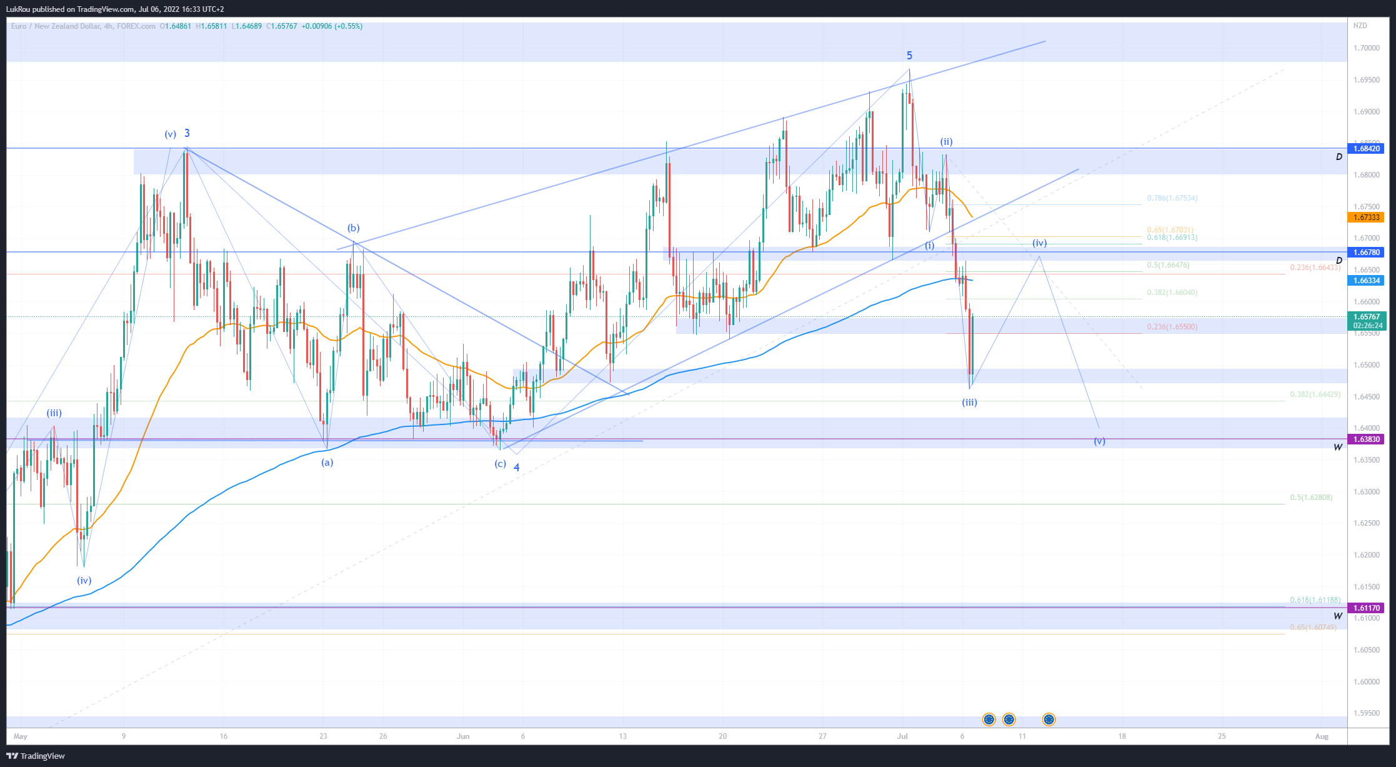
Task: Click the 1.66780 daily level price tag
Action: click(x=1366, y=253)
